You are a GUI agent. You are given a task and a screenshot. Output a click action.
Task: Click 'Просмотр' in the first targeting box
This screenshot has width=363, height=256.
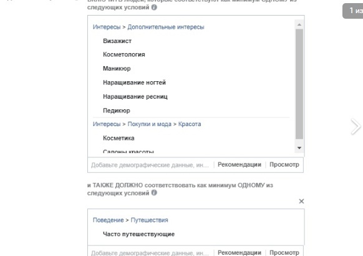click(284, 165)
